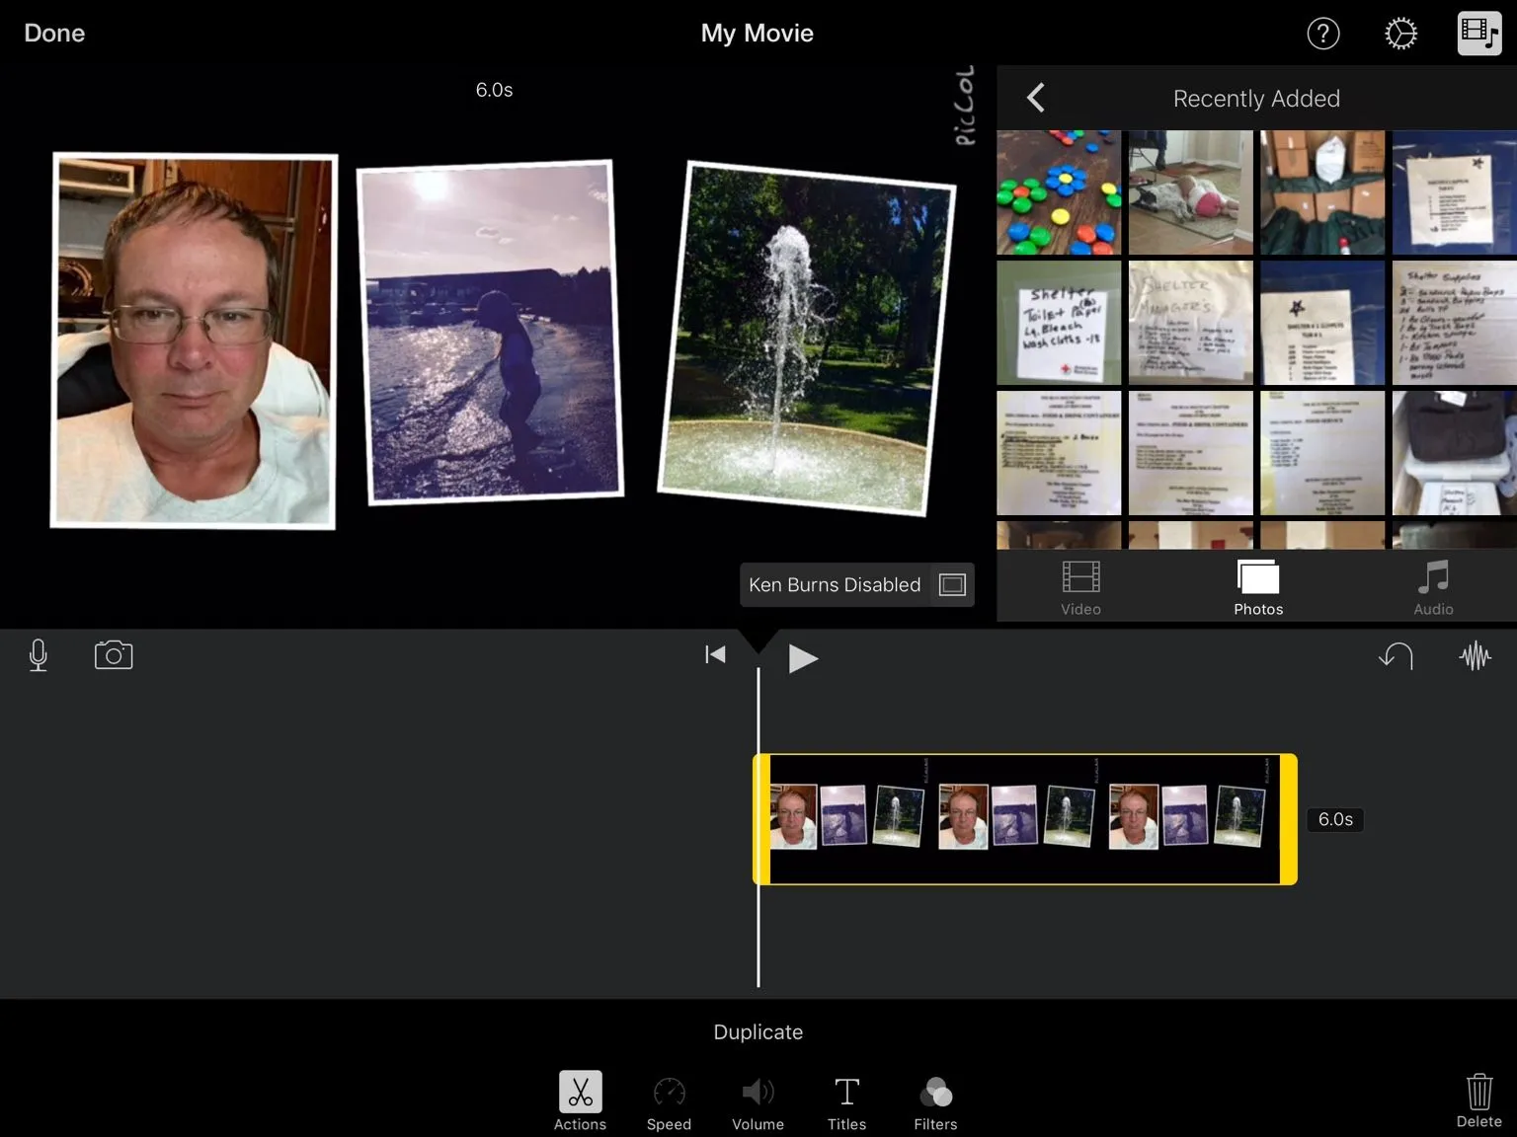The height and width of the screenshot is (1137, 1517).
Task: Open the help question mark icon
Action: coord(1322,34)
